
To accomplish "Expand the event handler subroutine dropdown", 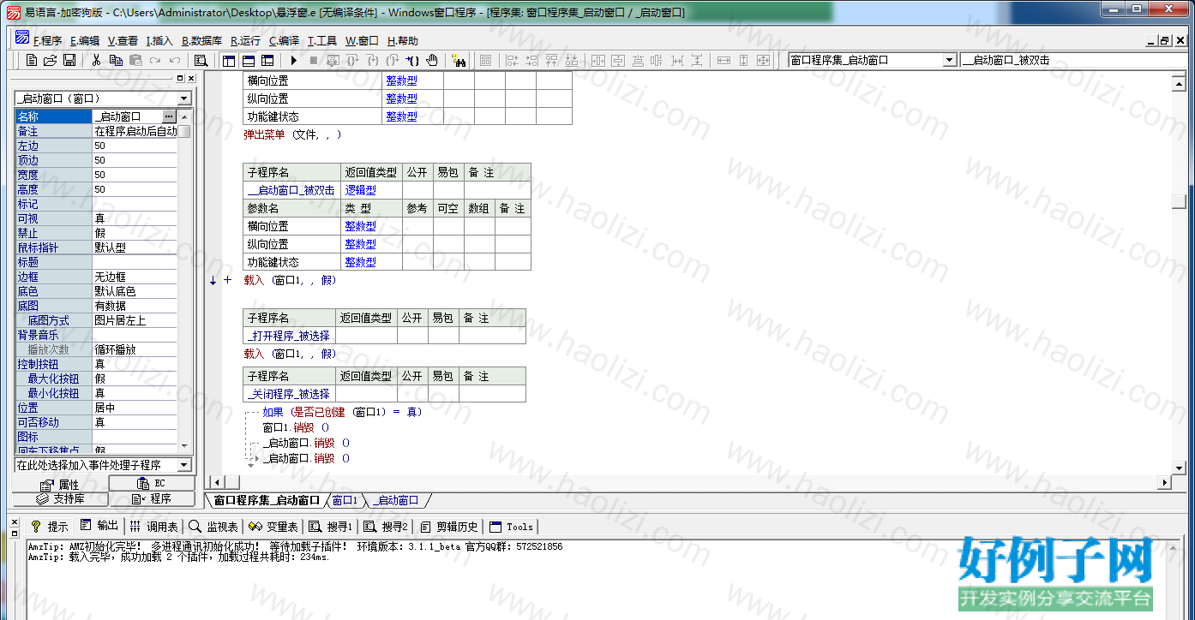I will tap(183, 465).
